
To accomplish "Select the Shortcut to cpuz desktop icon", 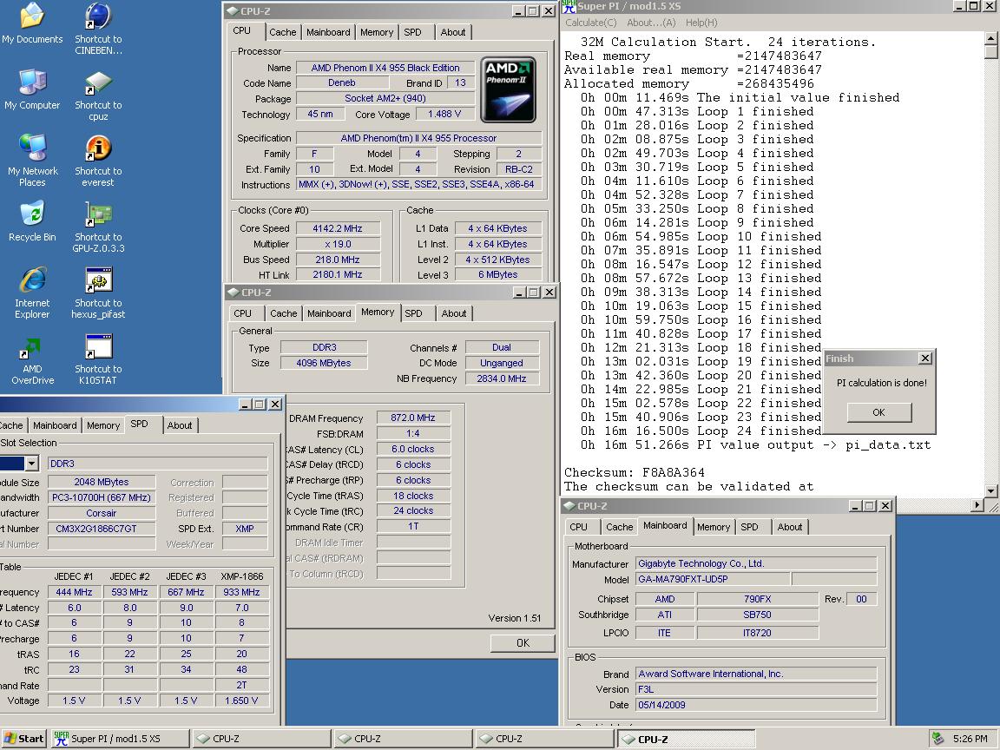I will (x=98, y=95).
